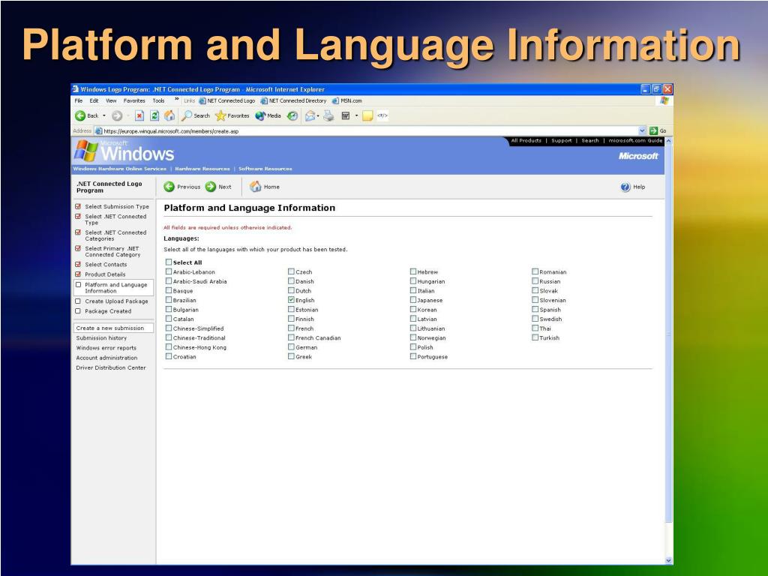Check the Portuguese checkbox
Image resolution: width=768 pixels, height=576 pixels.
(413, 356)
